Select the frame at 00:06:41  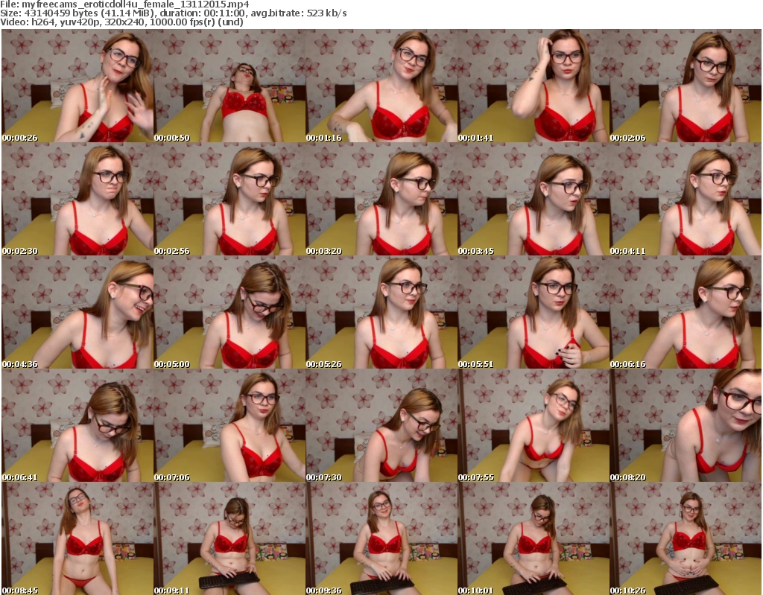77,425
